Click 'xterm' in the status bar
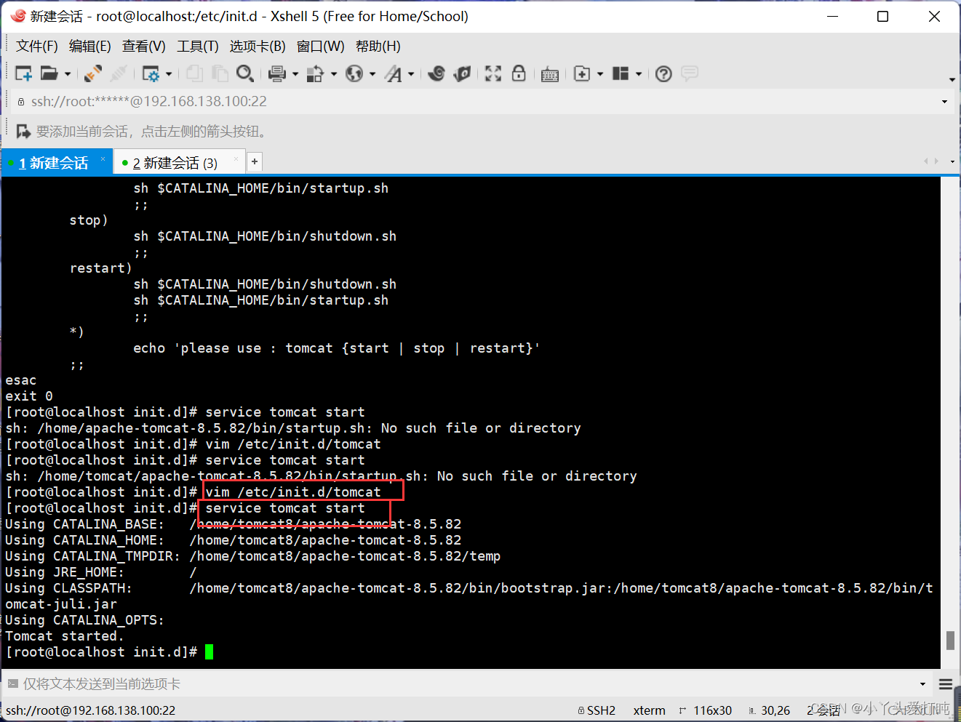The width and height of the screenshot is (961, 722). coord(649,710)
